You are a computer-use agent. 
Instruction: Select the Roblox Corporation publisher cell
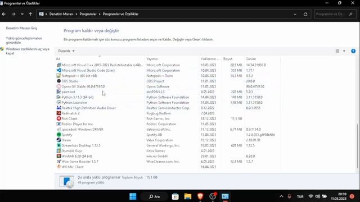(161, 124)
